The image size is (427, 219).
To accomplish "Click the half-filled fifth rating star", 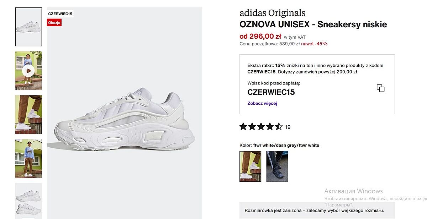I will 279,127.
